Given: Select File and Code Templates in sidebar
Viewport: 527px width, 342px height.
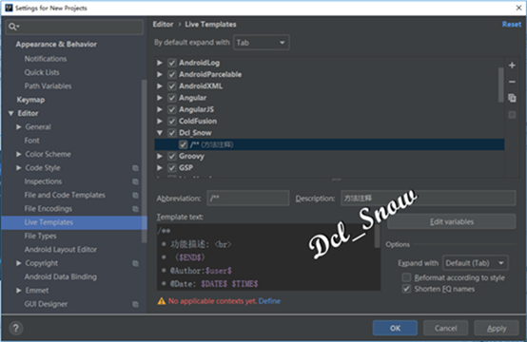Looking at the screenshot, I should tap(65, 195).
